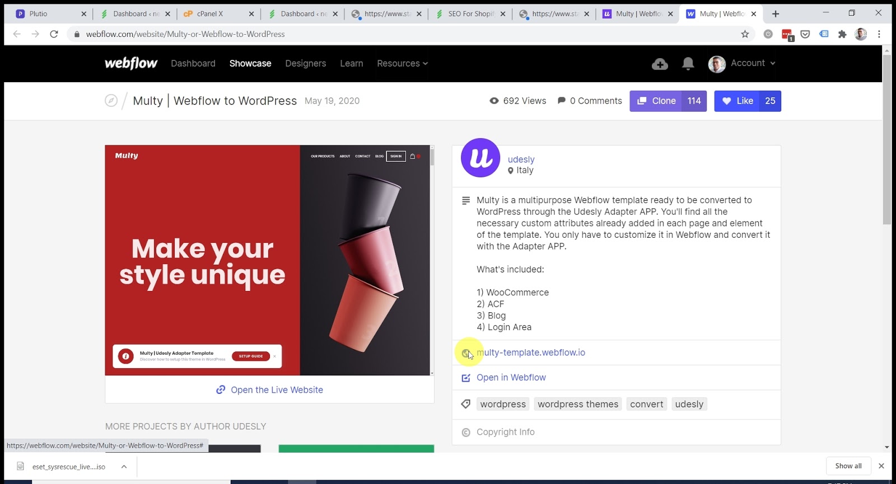
Task: Click the site lock icon in address bar
Action: click(x=77, y=34)
